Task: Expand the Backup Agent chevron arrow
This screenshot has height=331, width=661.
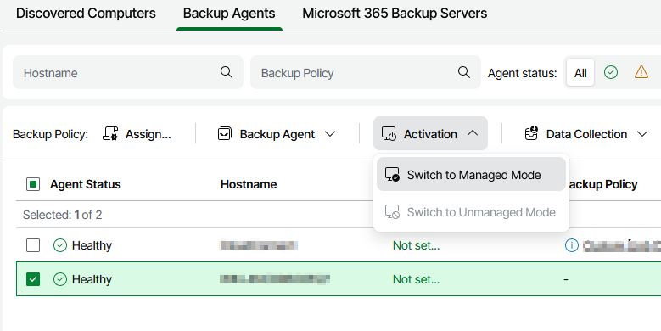Action: (x=330, y=134)
